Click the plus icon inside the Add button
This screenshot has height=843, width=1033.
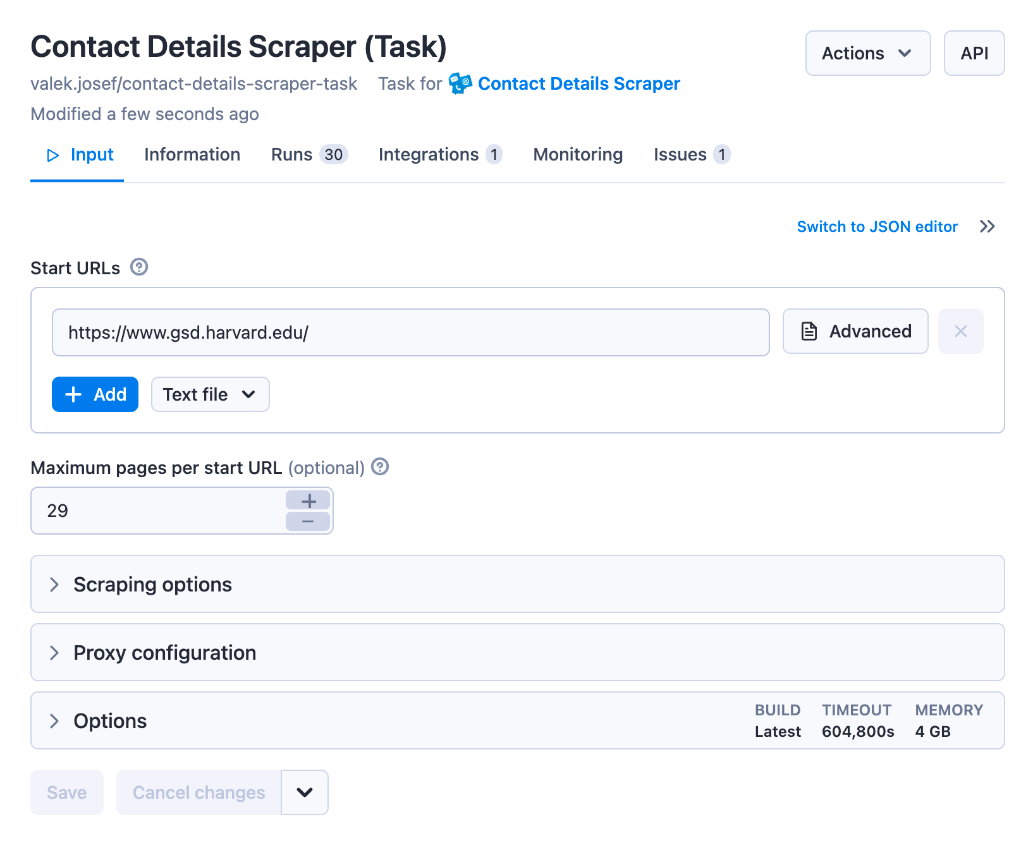[73, 394]
